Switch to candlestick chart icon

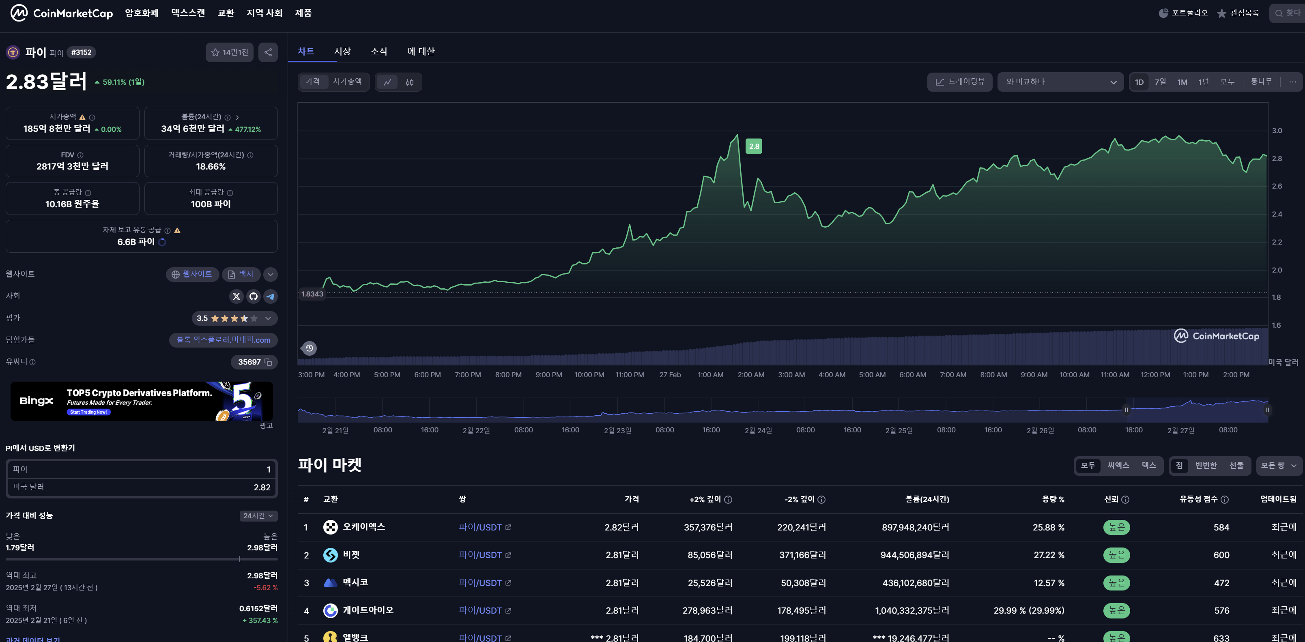(x=409, y=82)
